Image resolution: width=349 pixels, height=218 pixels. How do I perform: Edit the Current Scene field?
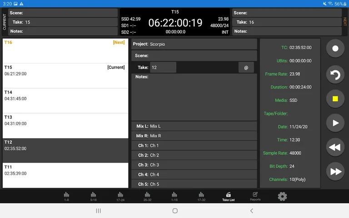click(x=63, y=13)
